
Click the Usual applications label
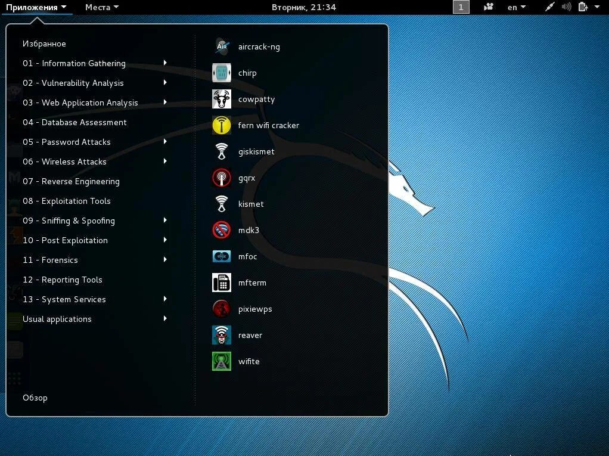pyautogui.click(x=57, y=319)
